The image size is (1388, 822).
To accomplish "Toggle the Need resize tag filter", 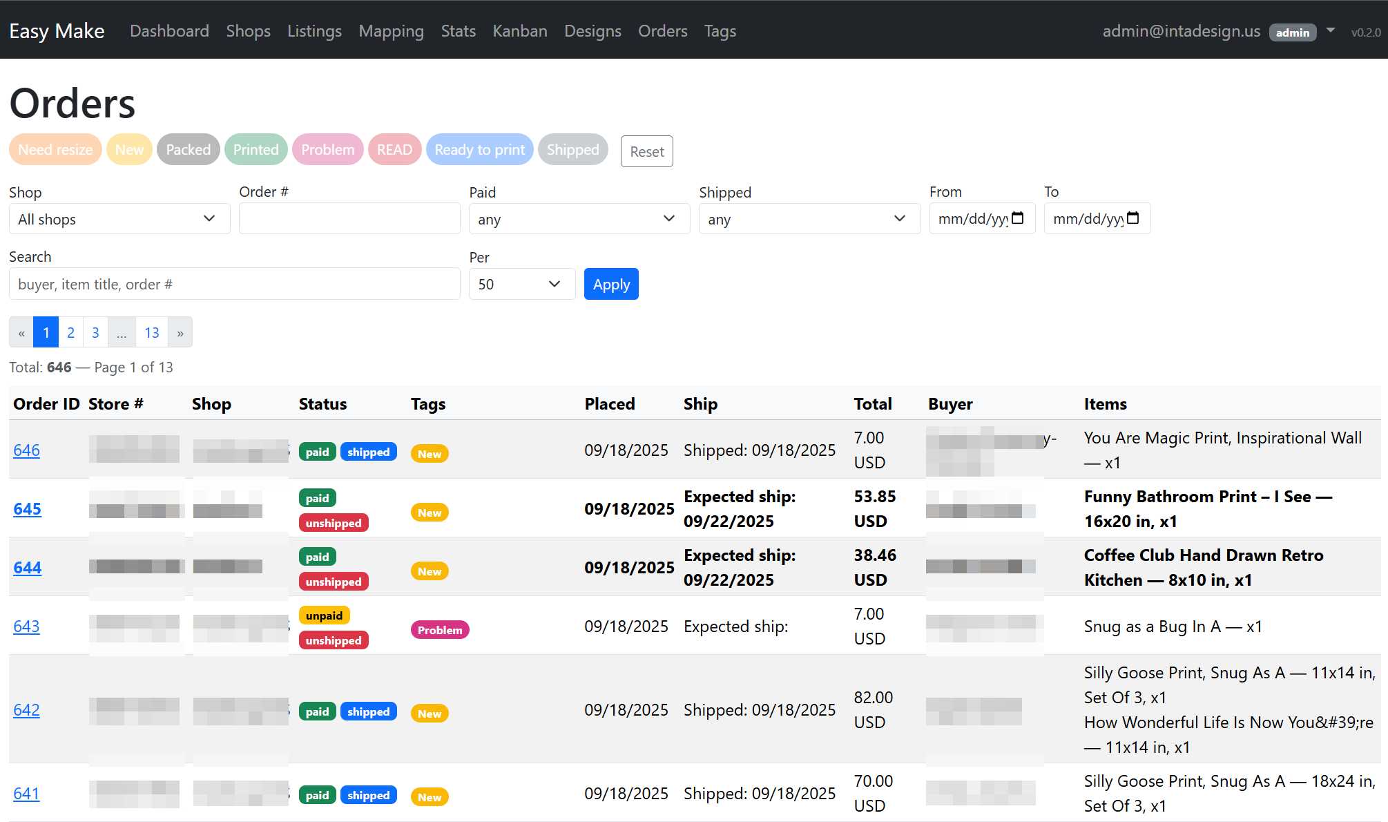I will pyautogui.click(x=55, y=150).
